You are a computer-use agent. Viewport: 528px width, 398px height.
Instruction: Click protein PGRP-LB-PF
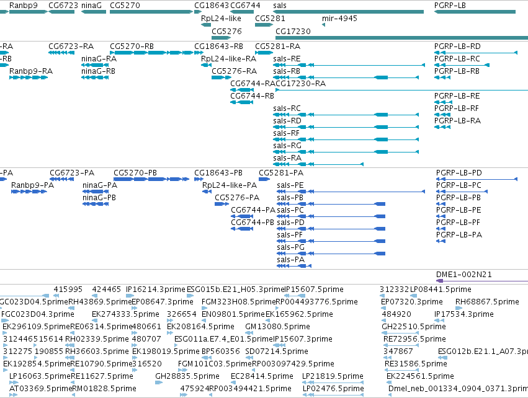click(x=441, y=229)
